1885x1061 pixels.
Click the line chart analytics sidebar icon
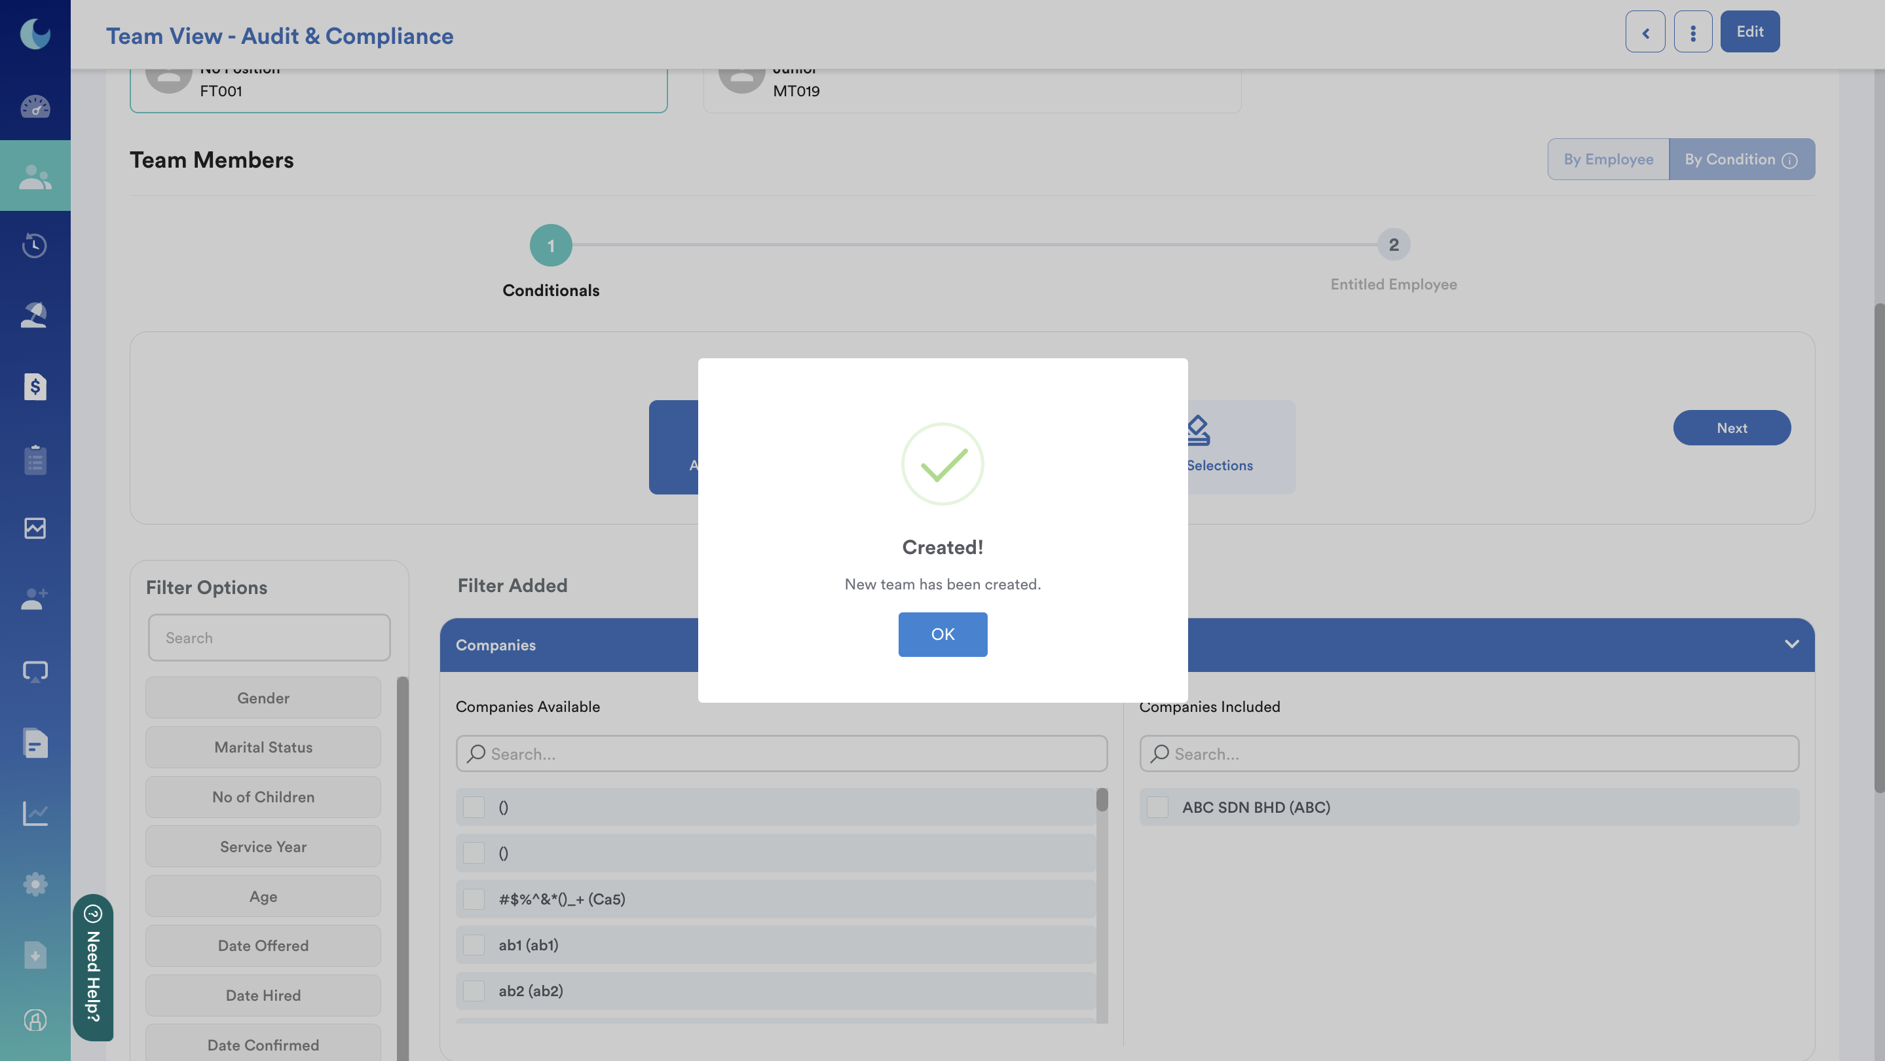(x=35, y=813)
